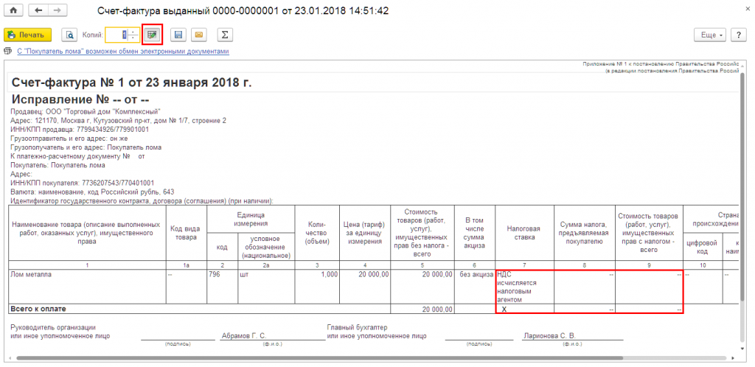Go to the home start page
This screenshot has height=367, width=755.
point(13,10)
